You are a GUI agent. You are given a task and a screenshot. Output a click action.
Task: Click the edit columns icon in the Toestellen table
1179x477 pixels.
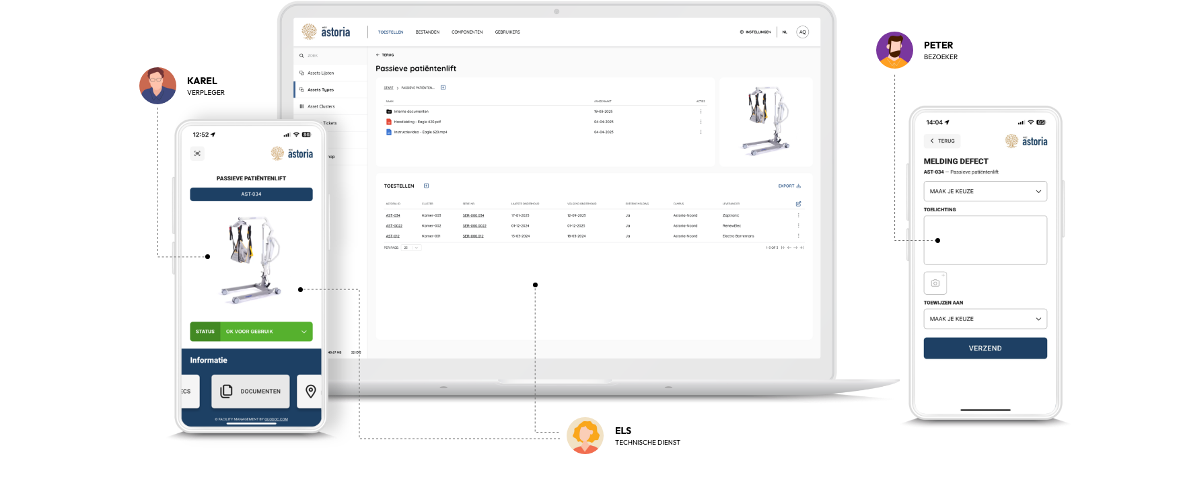coord(798,204)
